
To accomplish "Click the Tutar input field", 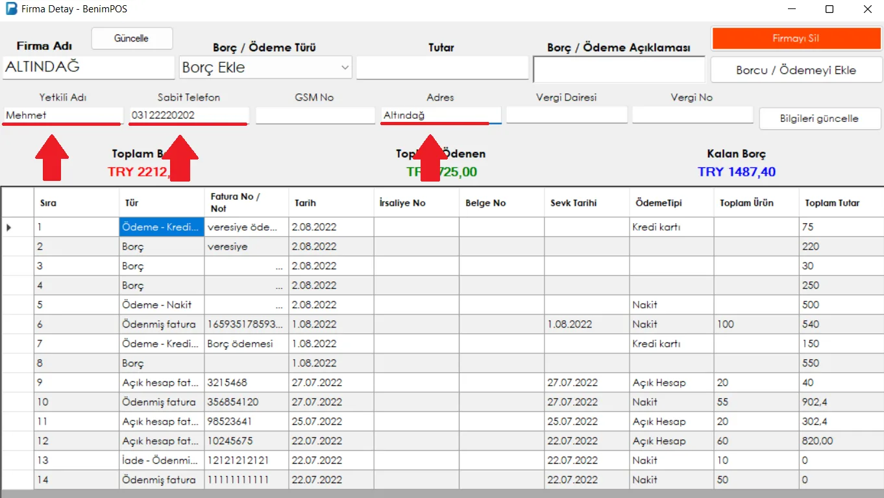I will [x=442, y=67].
